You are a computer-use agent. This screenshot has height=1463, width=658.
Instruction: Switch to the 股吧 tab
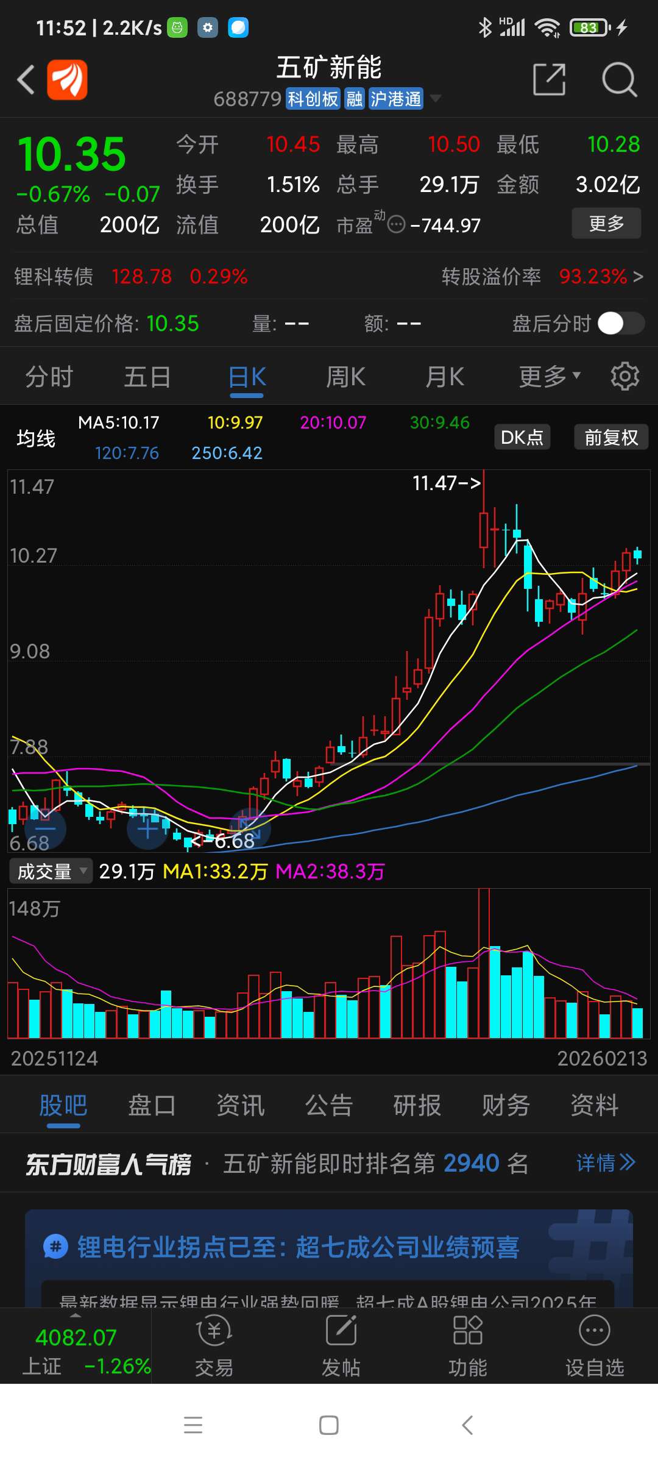point(63,1105)
